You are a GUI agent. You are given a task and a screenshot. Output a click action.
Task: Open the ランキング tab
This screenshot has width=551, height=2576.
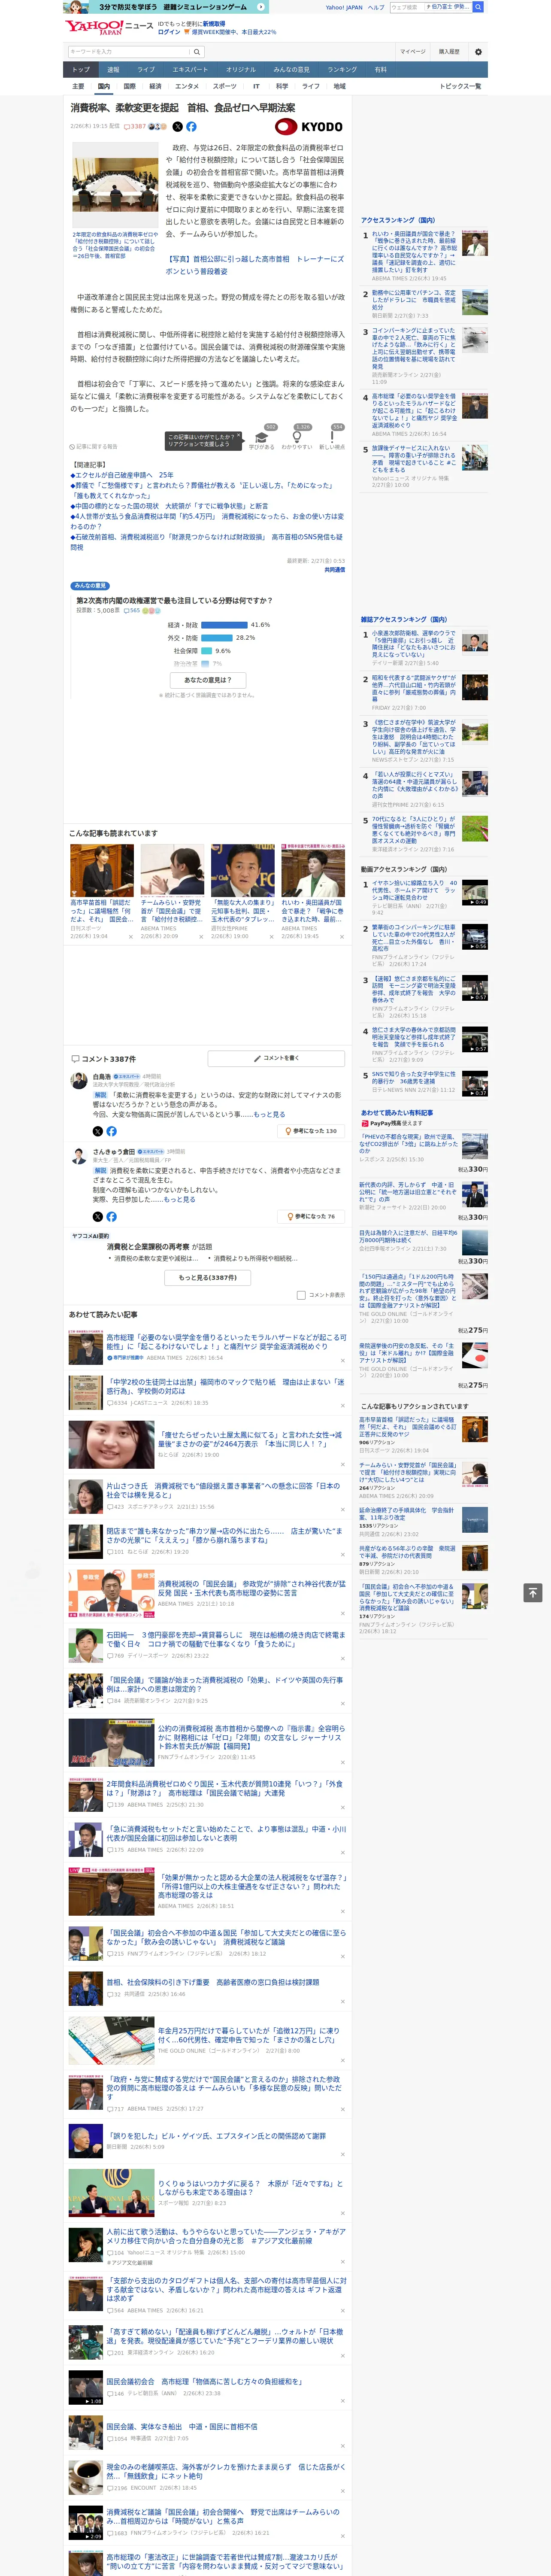click(x=342, y=70)
